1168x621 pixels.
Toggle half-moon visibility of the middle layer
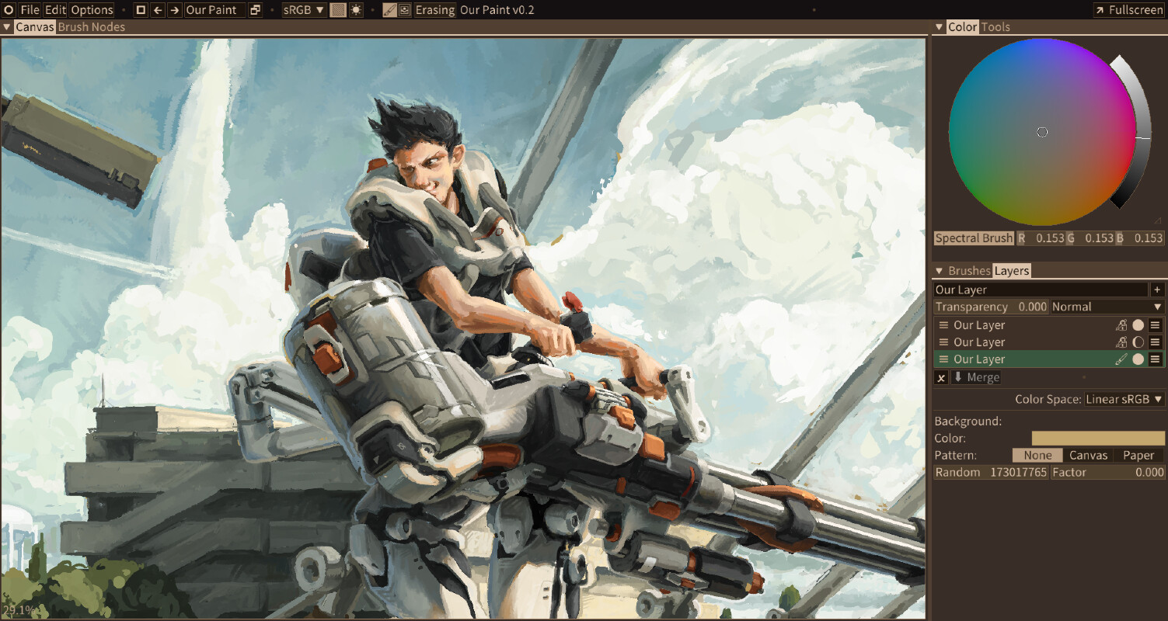(x=1138, y=342)
